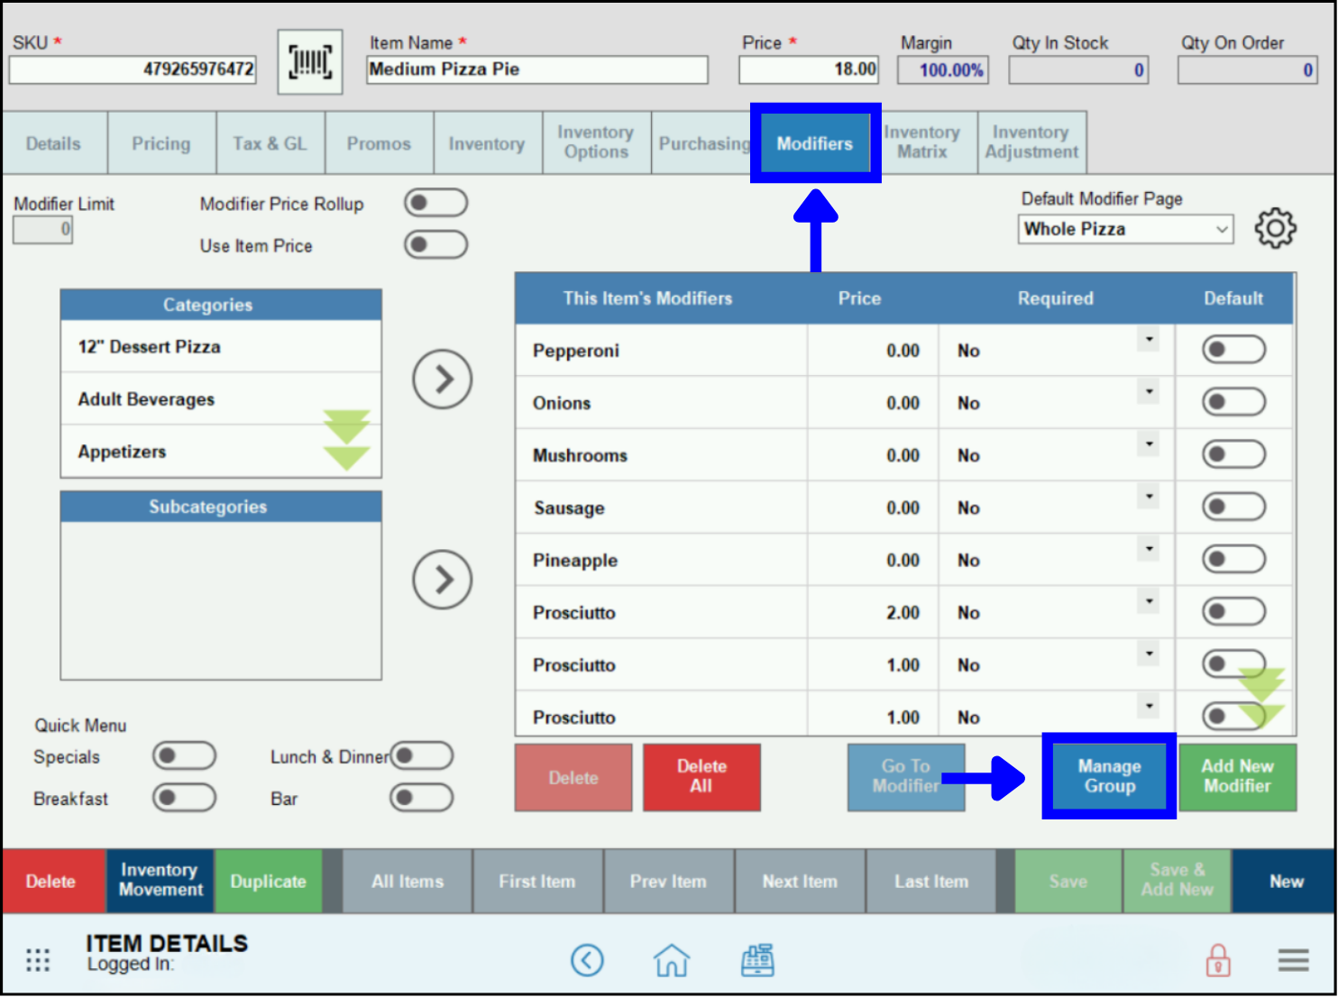The height and width of the screenshot is (997, 1338).
Task: Open the modifier settings gear icon
Action: (x=1275, y=228)
